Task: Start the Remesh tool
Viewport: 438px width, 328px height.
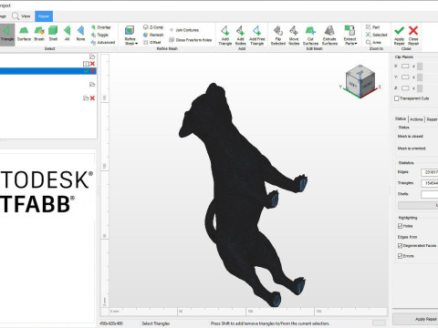Action: [153, 35]
